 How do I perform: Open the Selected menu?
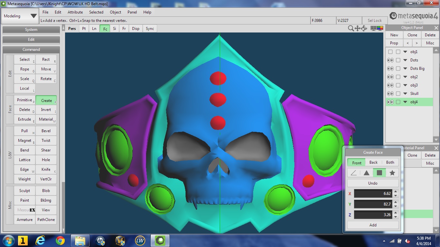pyautogui.click(x=96, y=12)
